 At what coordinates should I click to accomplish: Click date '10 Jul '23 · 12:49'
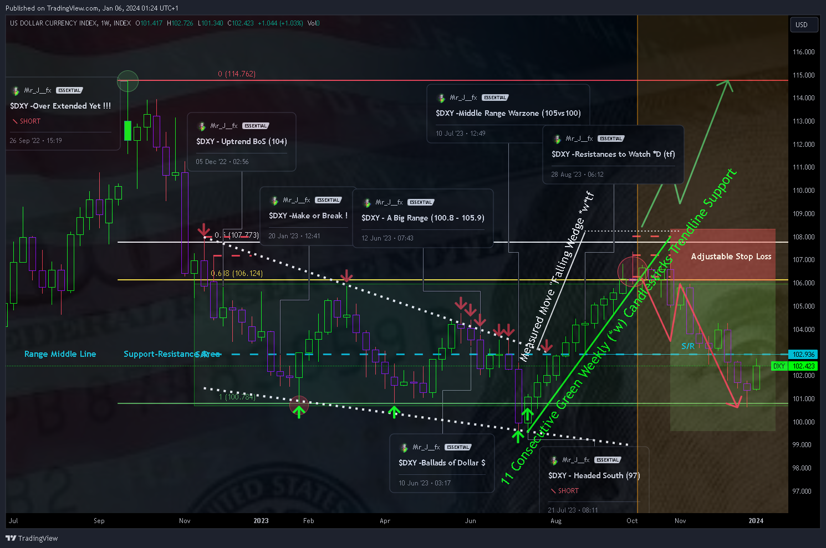[461, 134]
